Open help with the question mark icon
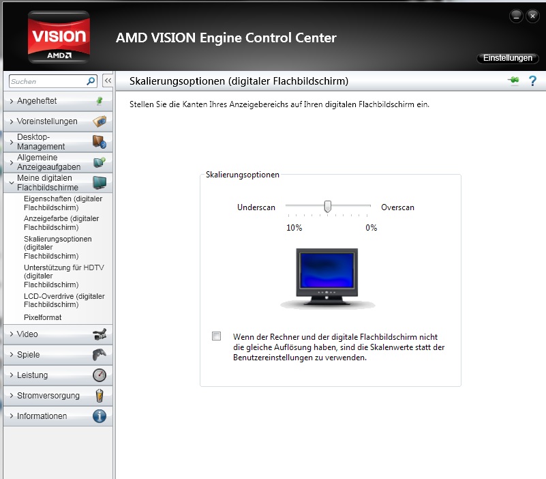 pos(532,81)
